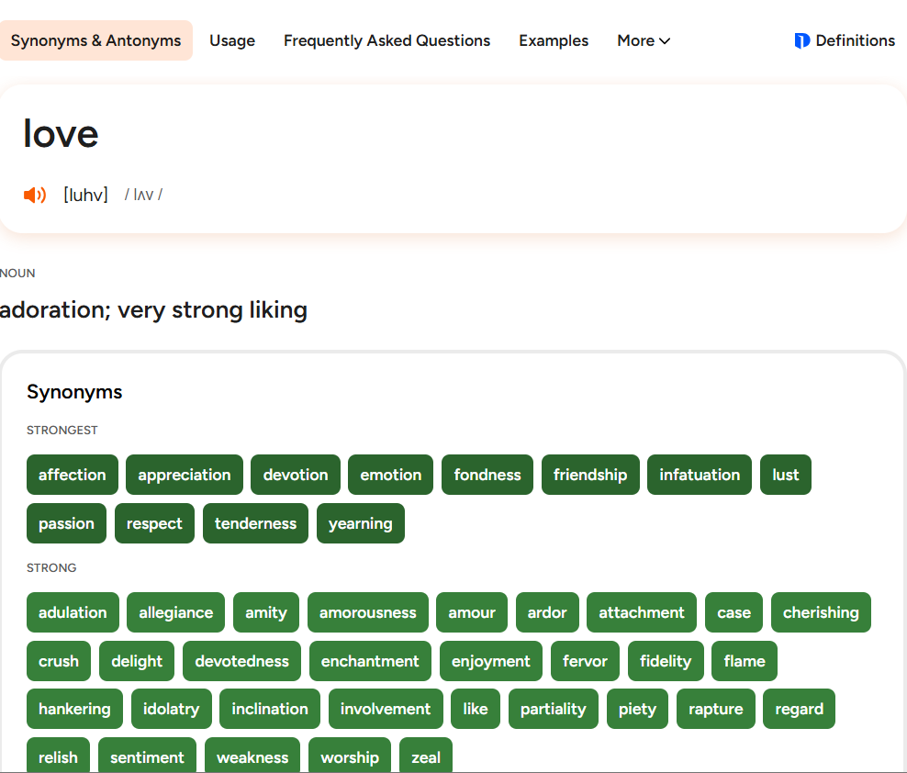Open the like synonym
The image size is (907, 773).
476,709
